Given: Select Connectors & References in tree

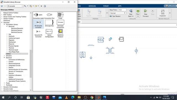Looking at the screenshot, I should point(17,60).
